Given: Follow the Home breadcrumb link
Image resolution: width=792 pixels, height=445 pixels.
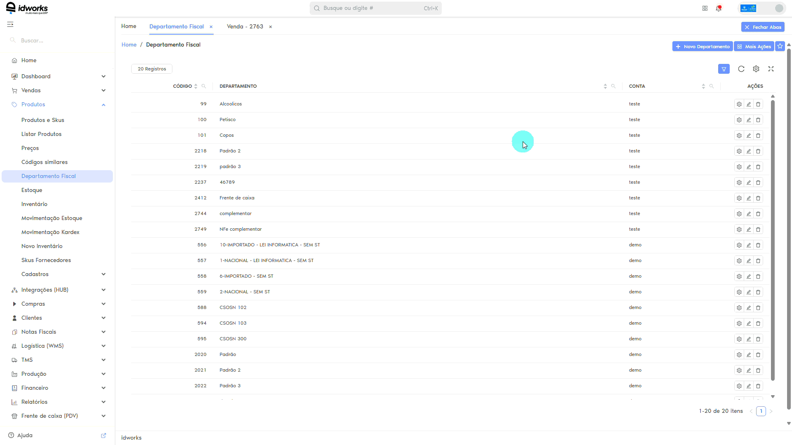Looking at the screenshot, I should (129, 45).
